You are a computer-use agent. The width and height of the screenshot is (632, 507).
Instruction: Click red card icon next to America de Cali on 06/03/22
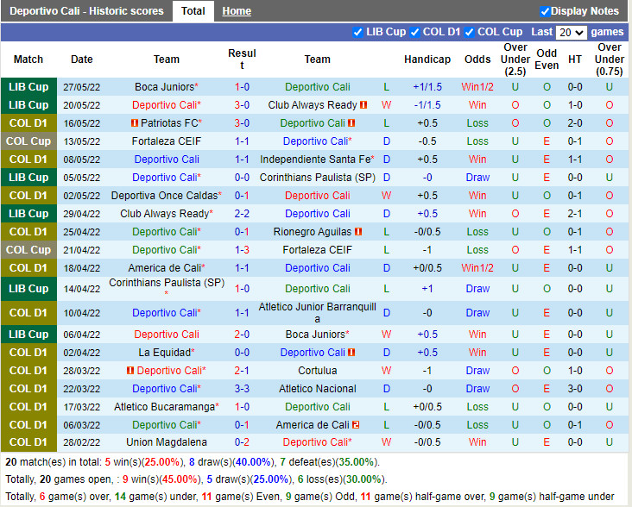[x=355, y=425]
